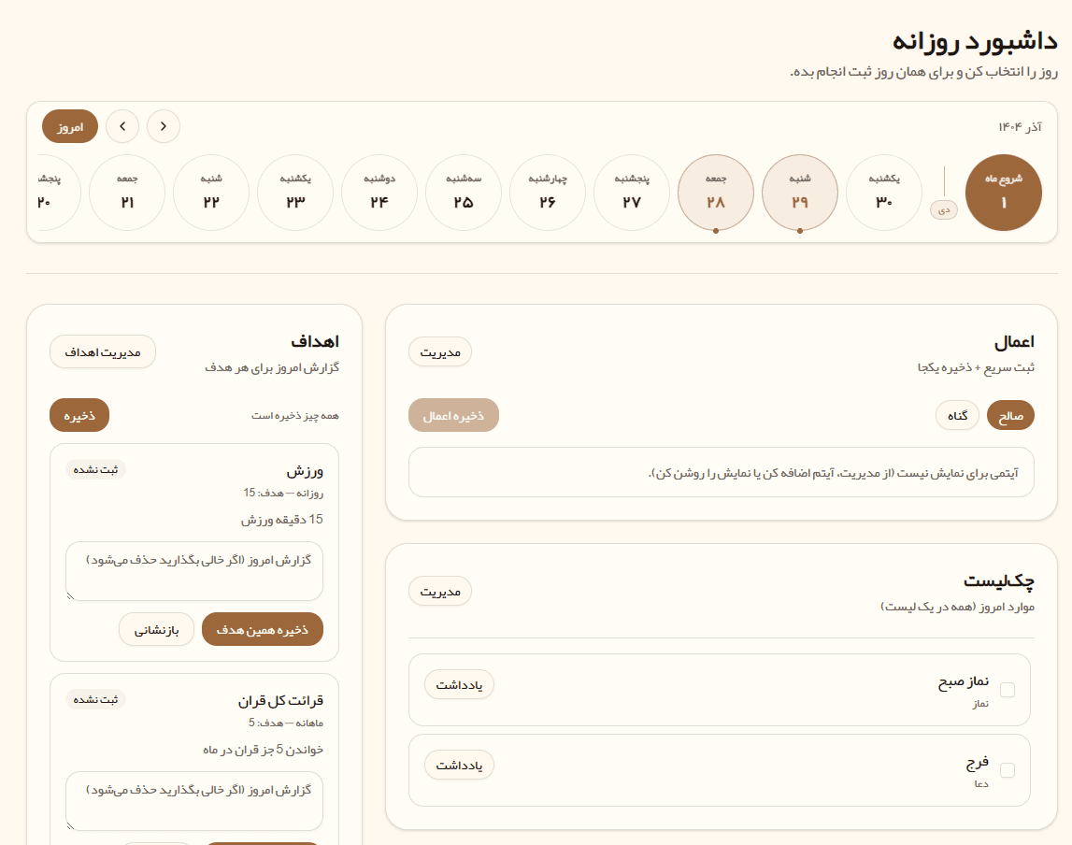
Task: Click ذخیره همین هدف for ورزش
Action: (x=263, y=629)
